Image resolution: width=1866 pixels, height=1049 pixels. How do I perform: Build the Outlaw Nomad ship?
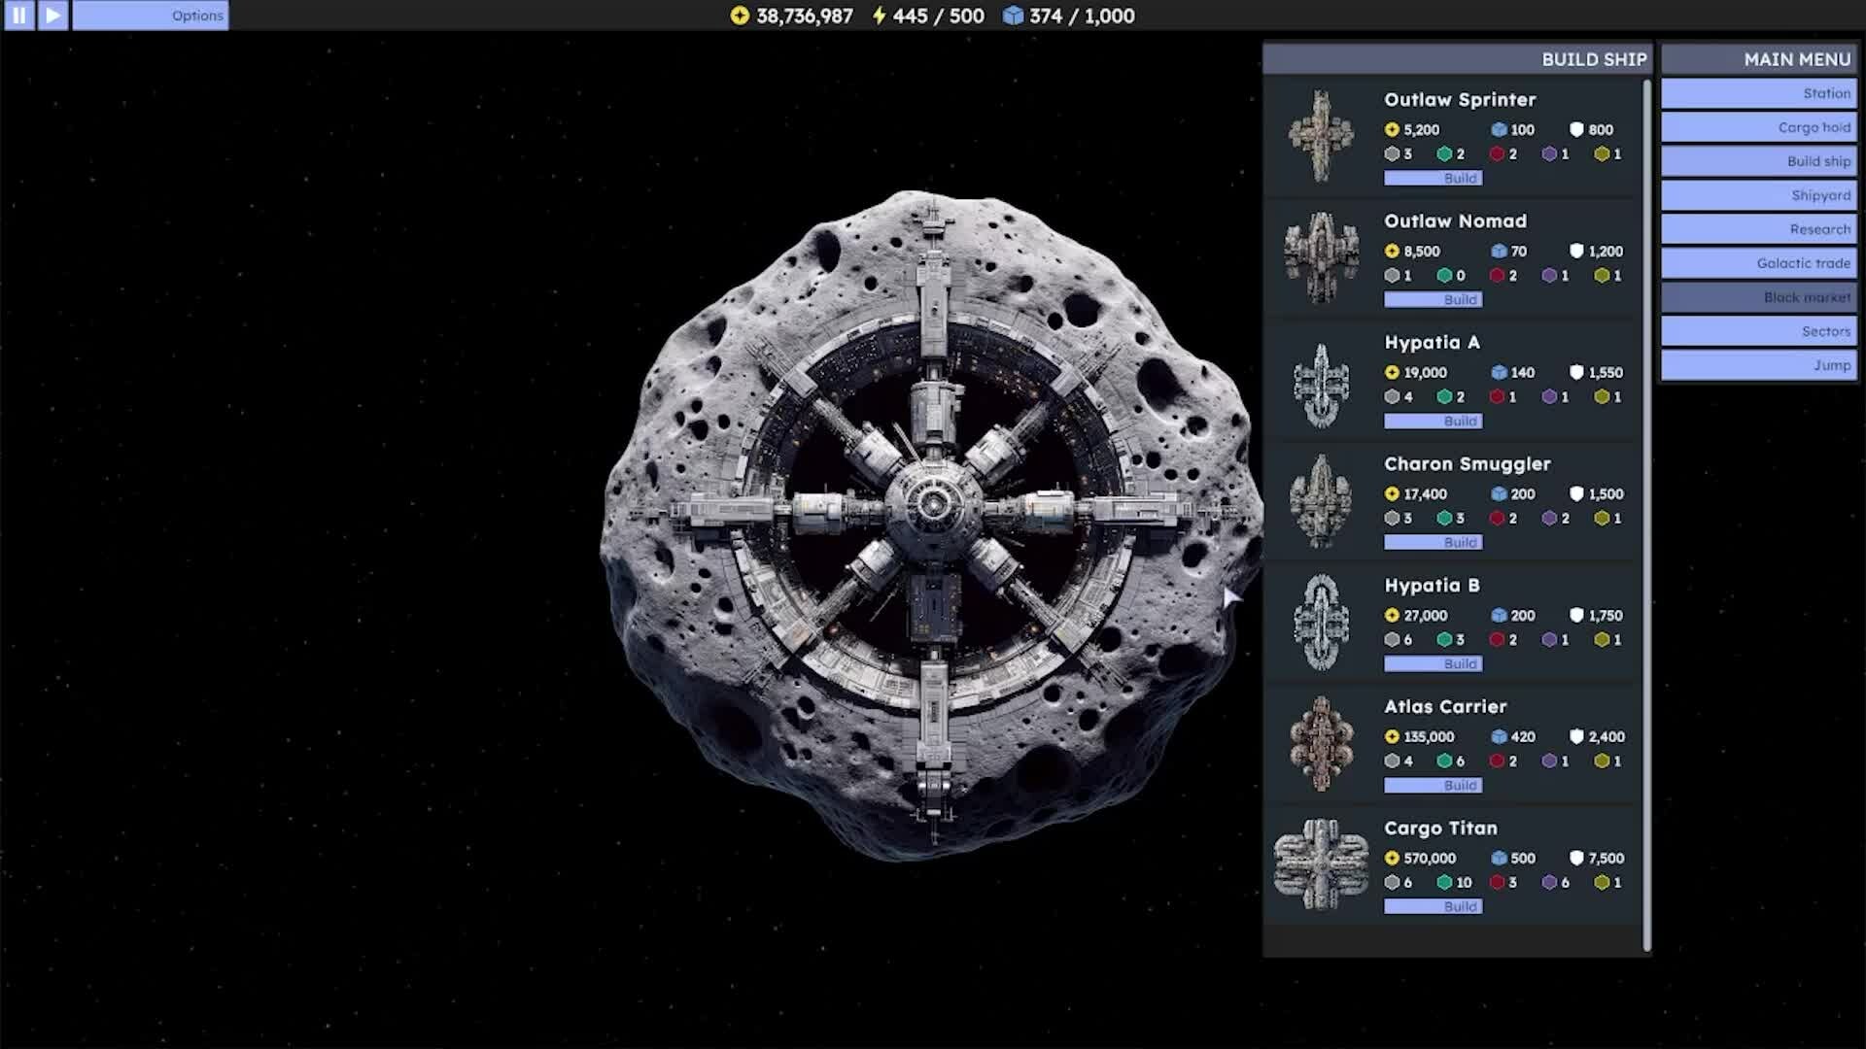1434,299
